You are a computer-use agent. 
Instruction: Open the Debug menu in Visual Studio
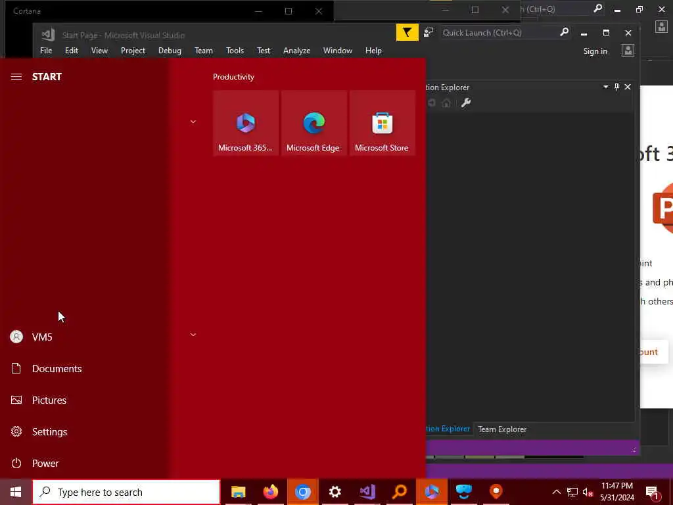click(x=170, y=51)
